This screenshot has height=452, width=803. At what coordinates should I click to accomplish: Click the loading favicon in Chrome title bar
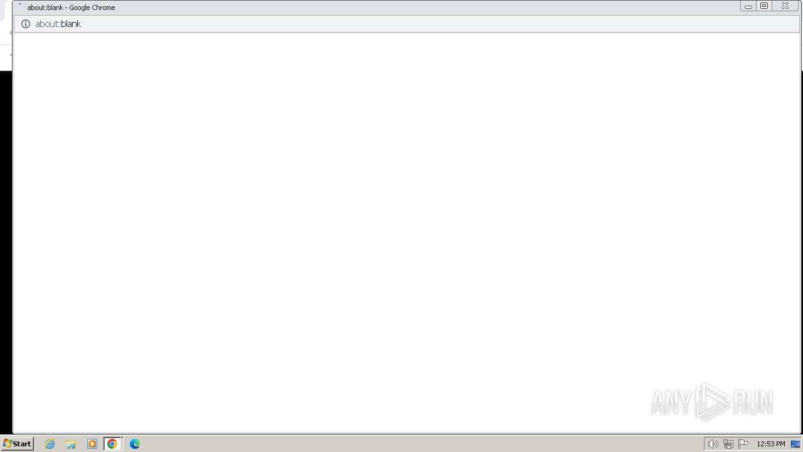(x=20, y=6)
